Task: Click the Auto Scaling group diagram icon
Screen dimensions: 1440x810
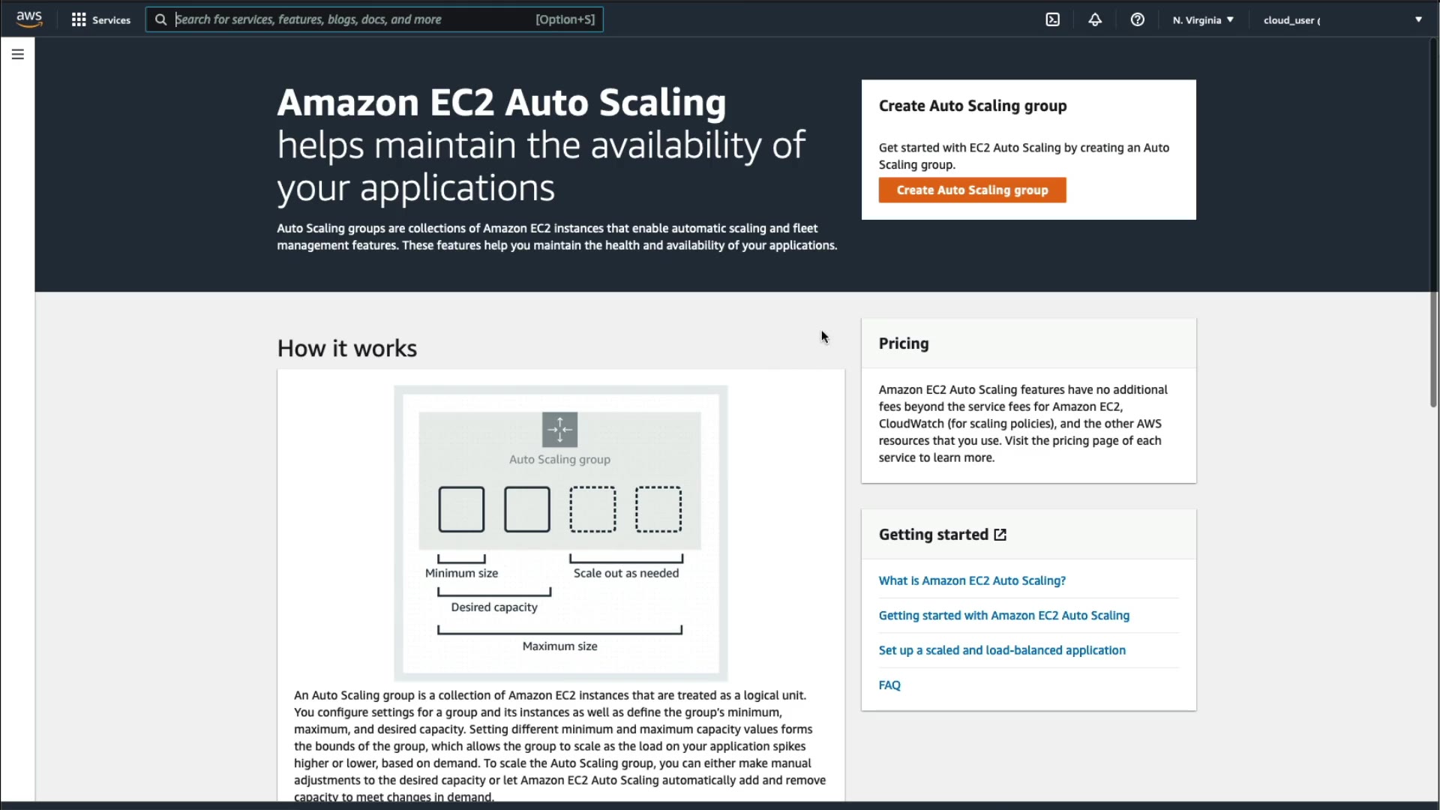Action: (x=559, y=430)
